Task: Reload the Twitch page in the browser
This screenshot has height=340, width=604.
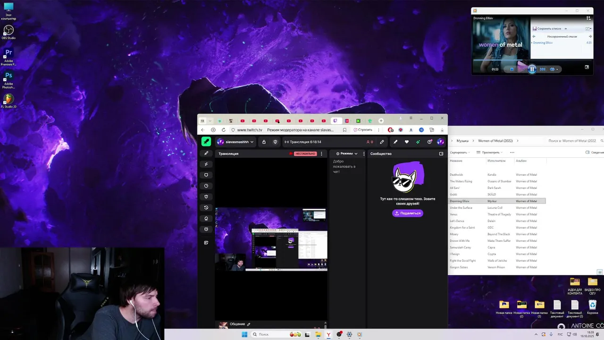Action: coord(224,130)
